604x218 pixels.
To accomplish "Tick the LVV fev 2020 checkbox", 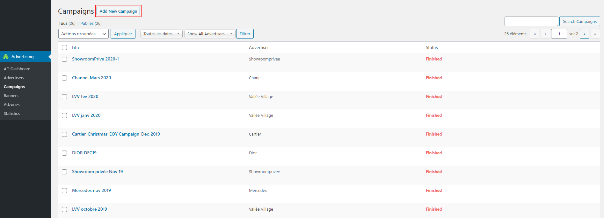I will (64, 97).
